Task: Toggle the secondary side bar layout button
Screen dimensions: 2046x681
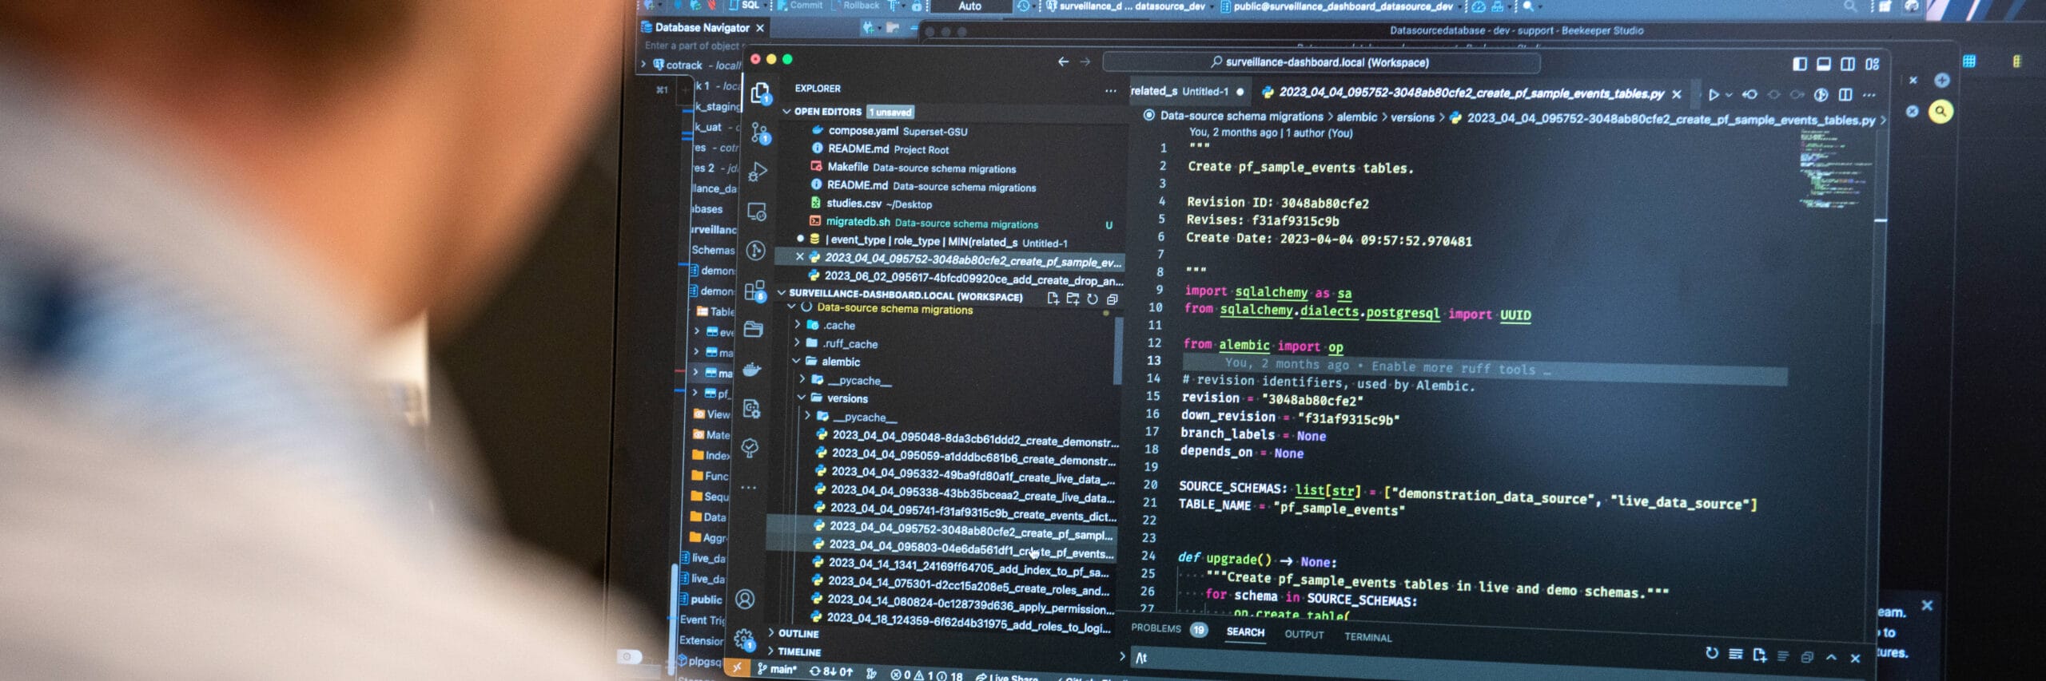Action: pyautogui.click(x=1848, y=64)
